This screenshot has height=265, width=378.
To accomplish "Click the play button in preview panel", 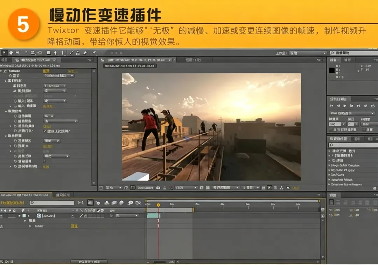I will point(345,106).
